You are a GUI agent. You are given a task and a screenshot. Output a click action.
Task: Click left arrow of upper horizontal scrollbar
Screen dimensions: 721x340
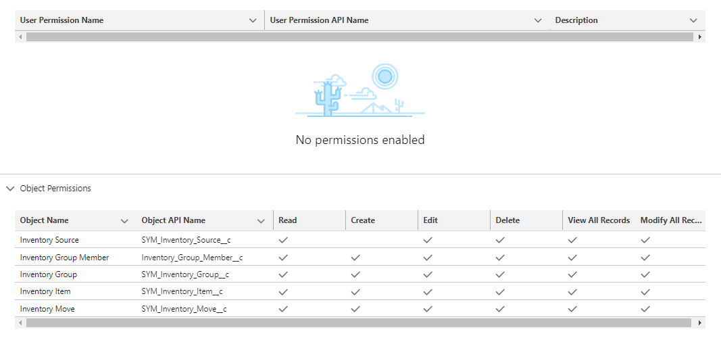tap(20, 37)
